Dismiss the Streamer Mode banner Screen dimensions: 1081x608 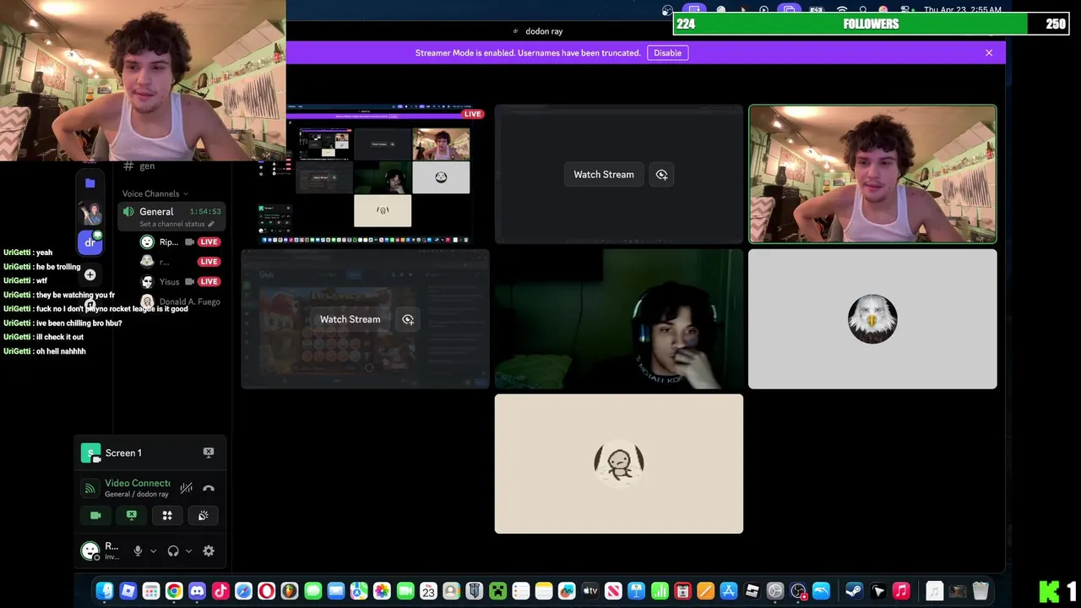pyautogui.click(x=989, y=52)
